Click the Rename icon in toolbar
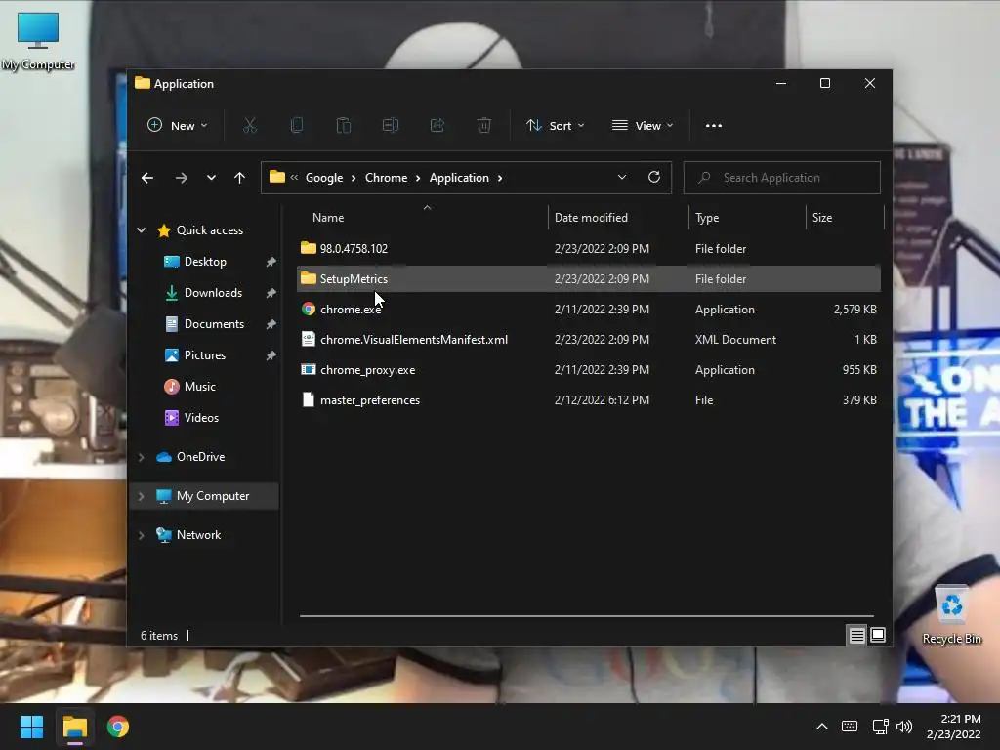The width and height of the screenshot is (1000, 750). pos(391,125)
